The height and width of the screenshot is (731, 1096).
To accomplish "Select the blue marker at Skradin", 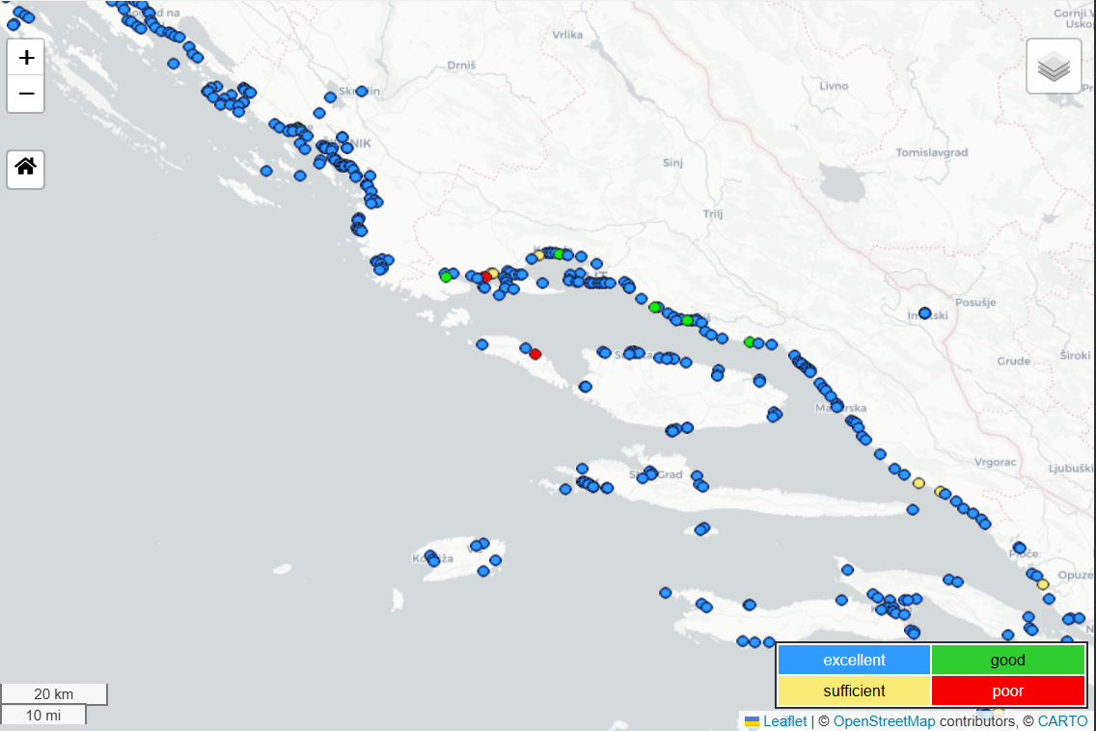I will pos(362,91).
